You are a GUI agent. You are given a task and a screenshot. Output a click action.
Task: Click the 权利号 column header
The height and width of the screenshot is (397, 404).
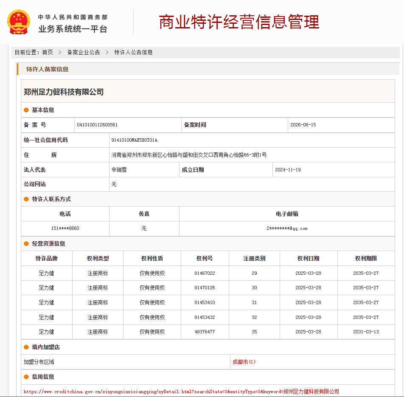coord(205,258)
